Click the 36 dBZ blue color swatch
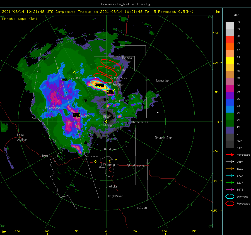251x235 pixels. coord(230,102)
